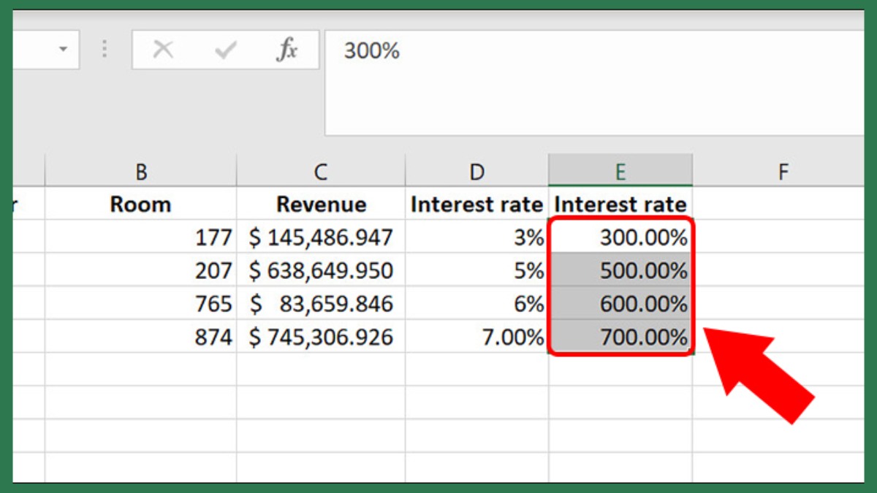Select column F header

(783, 172)
